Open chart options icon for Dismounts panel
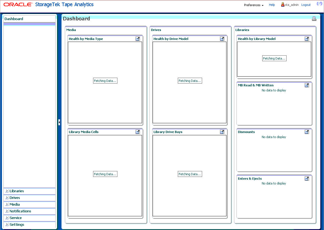Image resolution: width=324 pixels, height=230 pixels. click(x=307, y=132)
